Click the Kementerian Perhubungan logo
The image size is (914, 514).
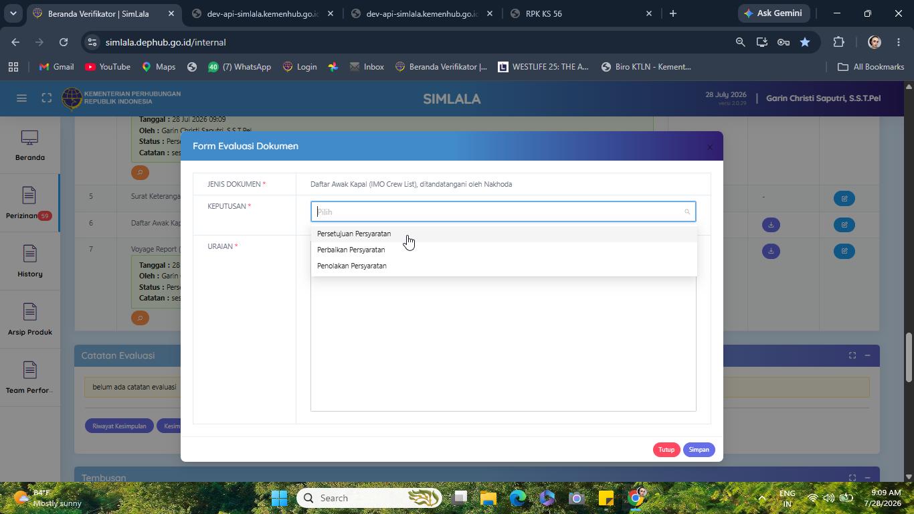point(122,98)
